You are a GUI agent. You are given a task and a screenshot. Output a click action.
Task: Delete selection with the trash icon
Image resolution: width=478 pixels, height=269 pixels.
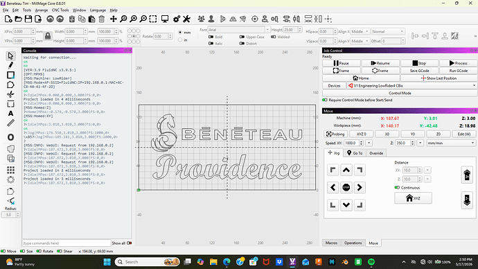click(x=102, y=19)
